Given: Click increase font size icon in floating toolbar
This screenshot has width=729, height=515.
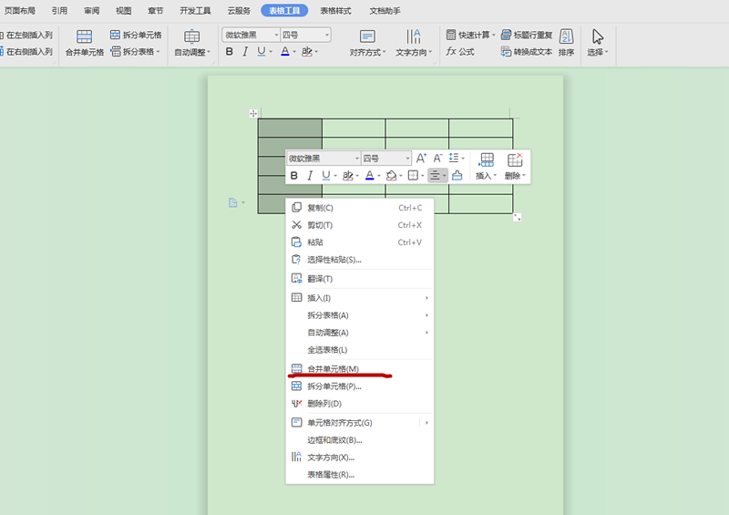Looking at the screenshot, I should (421, 158).
